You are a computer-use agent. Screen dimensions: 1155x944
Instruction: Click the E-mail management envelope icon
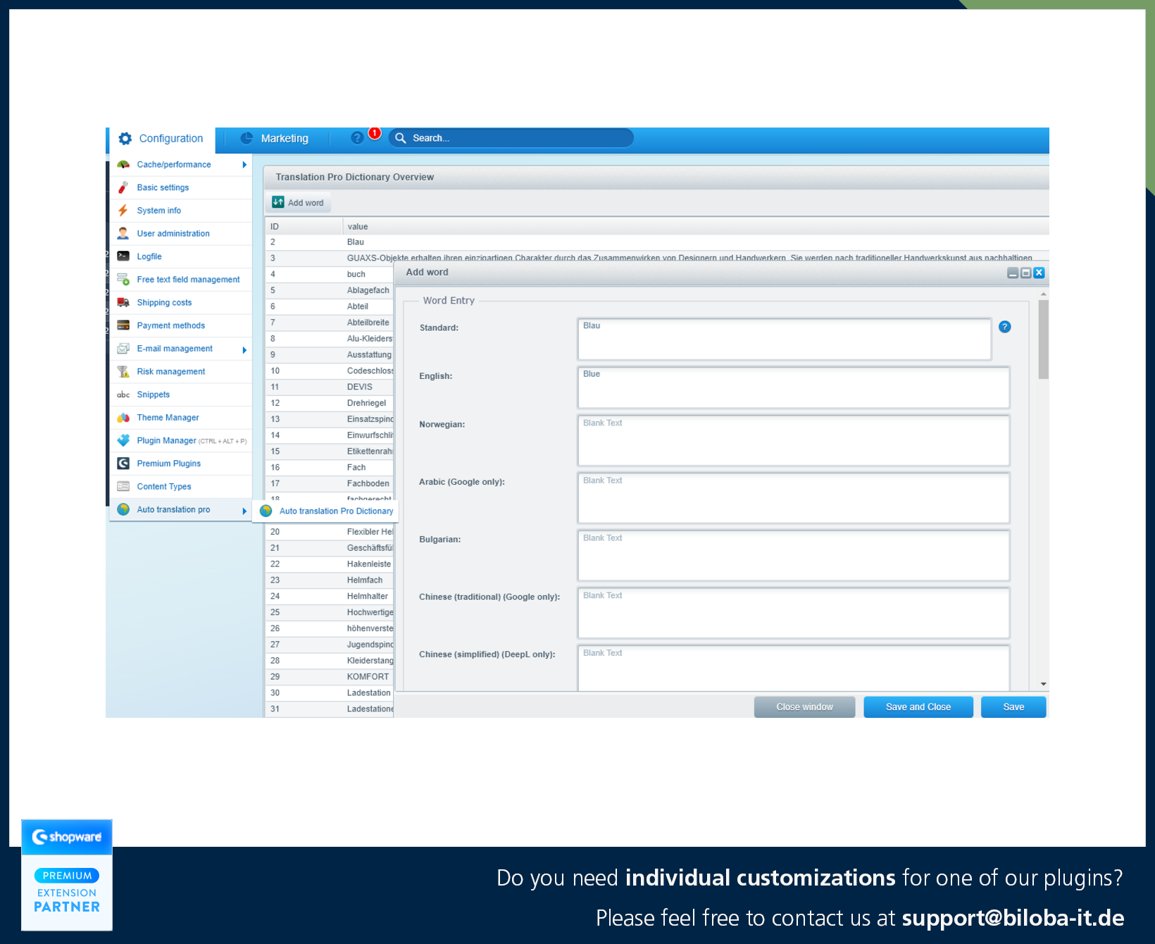pyautogui.click(x=123, y=349)
